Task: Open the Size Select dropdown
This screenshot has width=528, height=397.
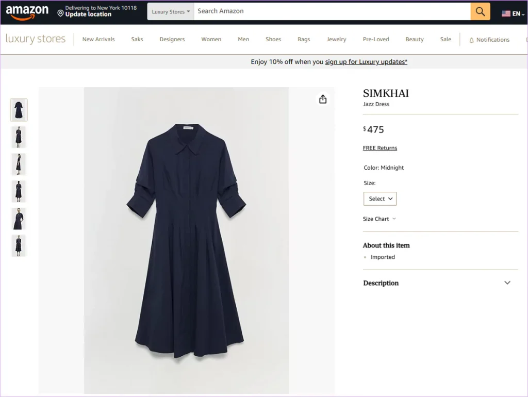Action: [380, 198]
